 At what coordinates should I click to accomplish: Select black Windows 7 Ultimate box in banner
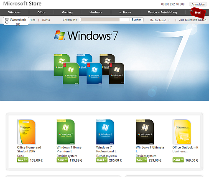117,73
